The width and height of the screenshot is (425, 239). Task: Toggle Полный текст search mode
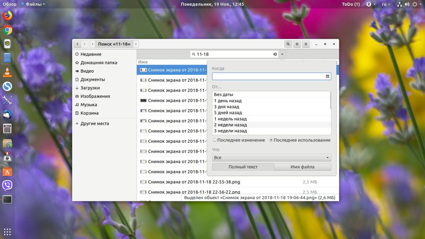(x=243, y=167)
